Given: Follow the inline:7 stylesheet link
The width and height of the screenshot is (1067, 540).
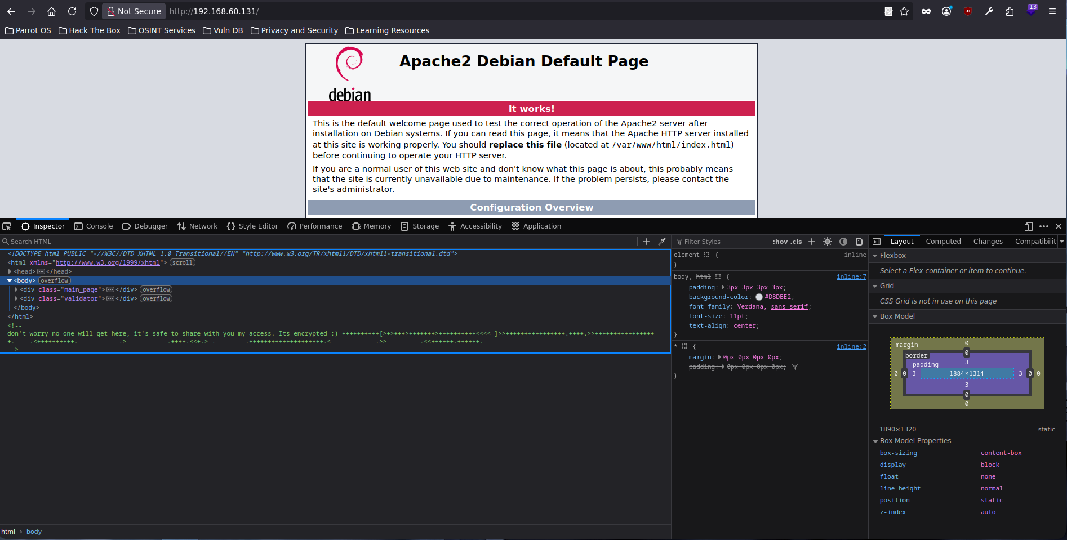Looking at the screenshot, I should point(851,276).
